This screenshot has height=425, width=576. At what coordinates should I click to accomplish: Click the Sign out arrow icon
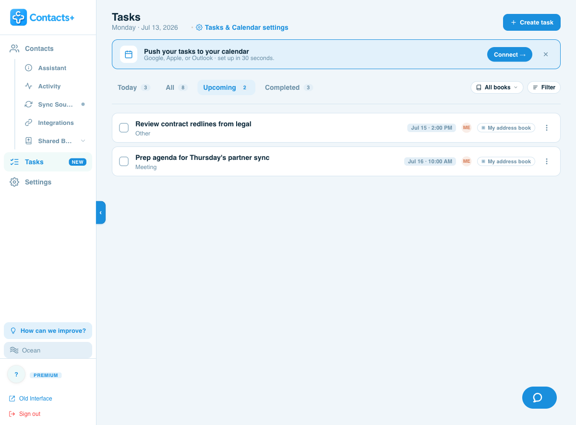tap(12, 414)
